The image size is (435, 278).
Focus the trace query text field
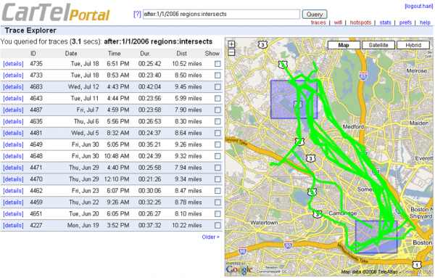221,15
